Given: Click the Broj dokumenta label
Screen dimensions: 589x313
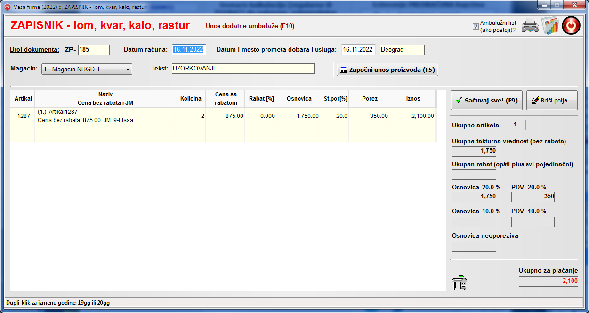Looking at the screenshot, I should (x=35, y=50).
